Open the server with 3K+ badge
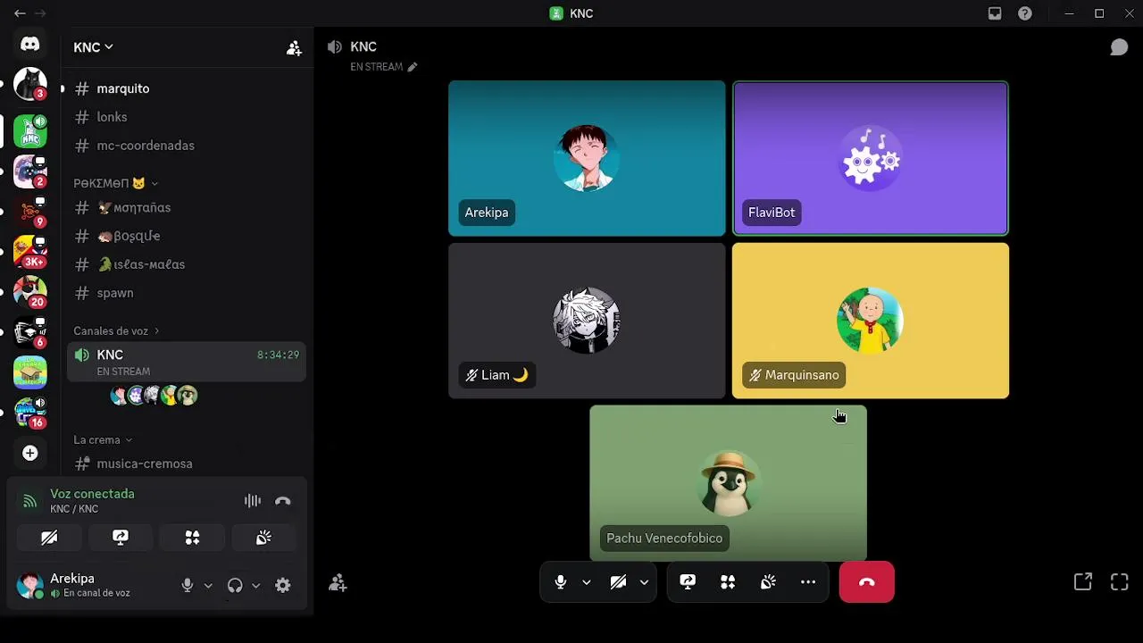Viewport: 1143px width, 643px height. click(29, 252)
